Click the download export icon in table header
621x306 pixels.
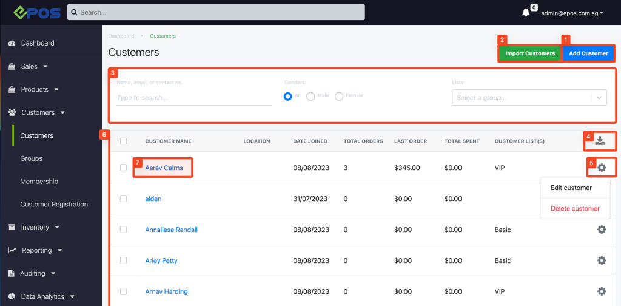600,141
